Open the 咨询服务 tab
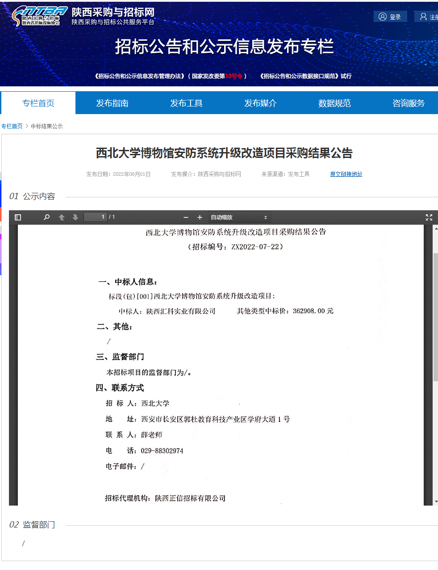This screenshot has width=438, height=570. coord(408,103)
